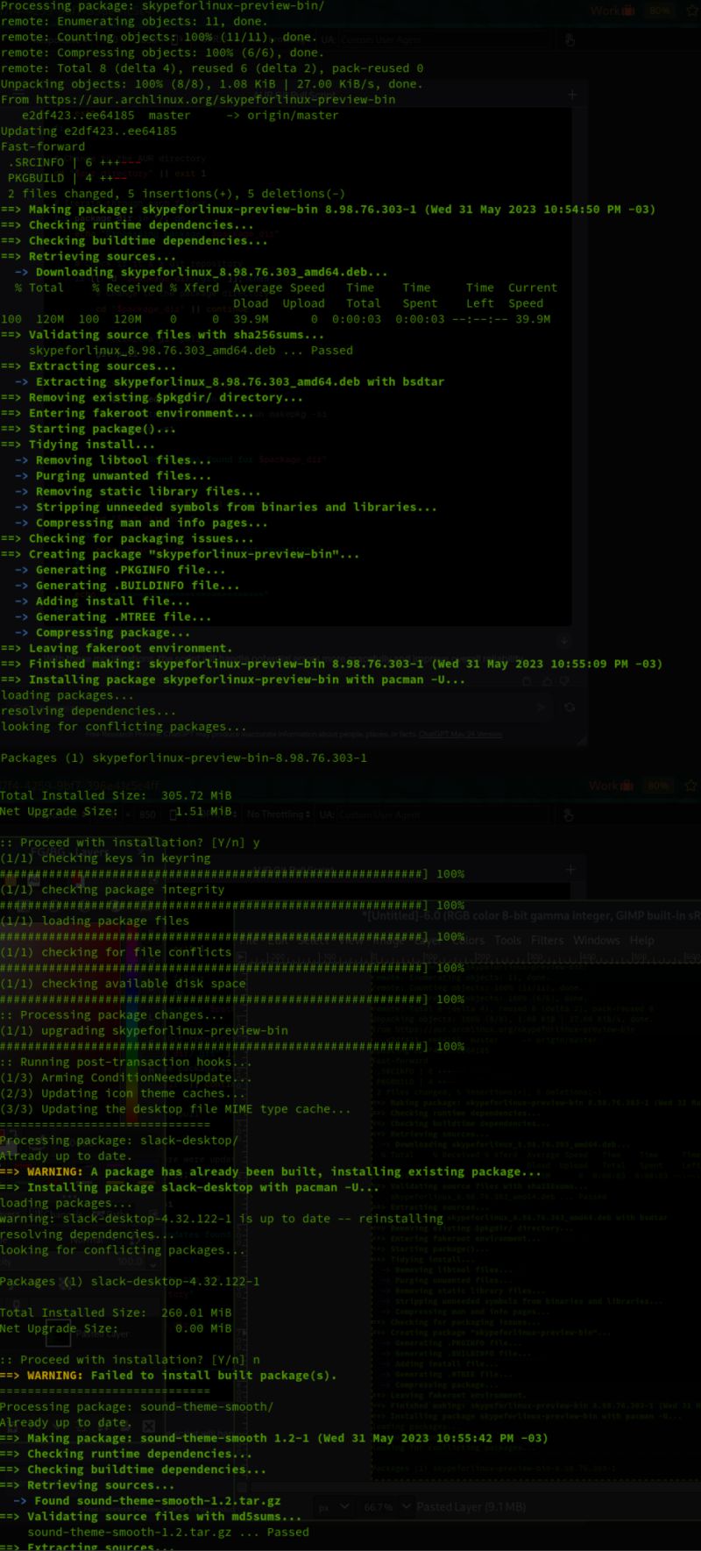Click 'Validating source files with sha256sums' line

coord(162,335)
